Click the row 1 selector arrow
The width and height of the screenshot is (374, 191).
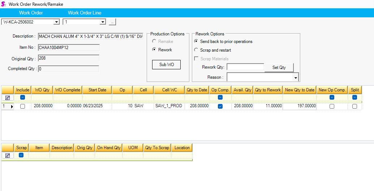pos(11,107)
